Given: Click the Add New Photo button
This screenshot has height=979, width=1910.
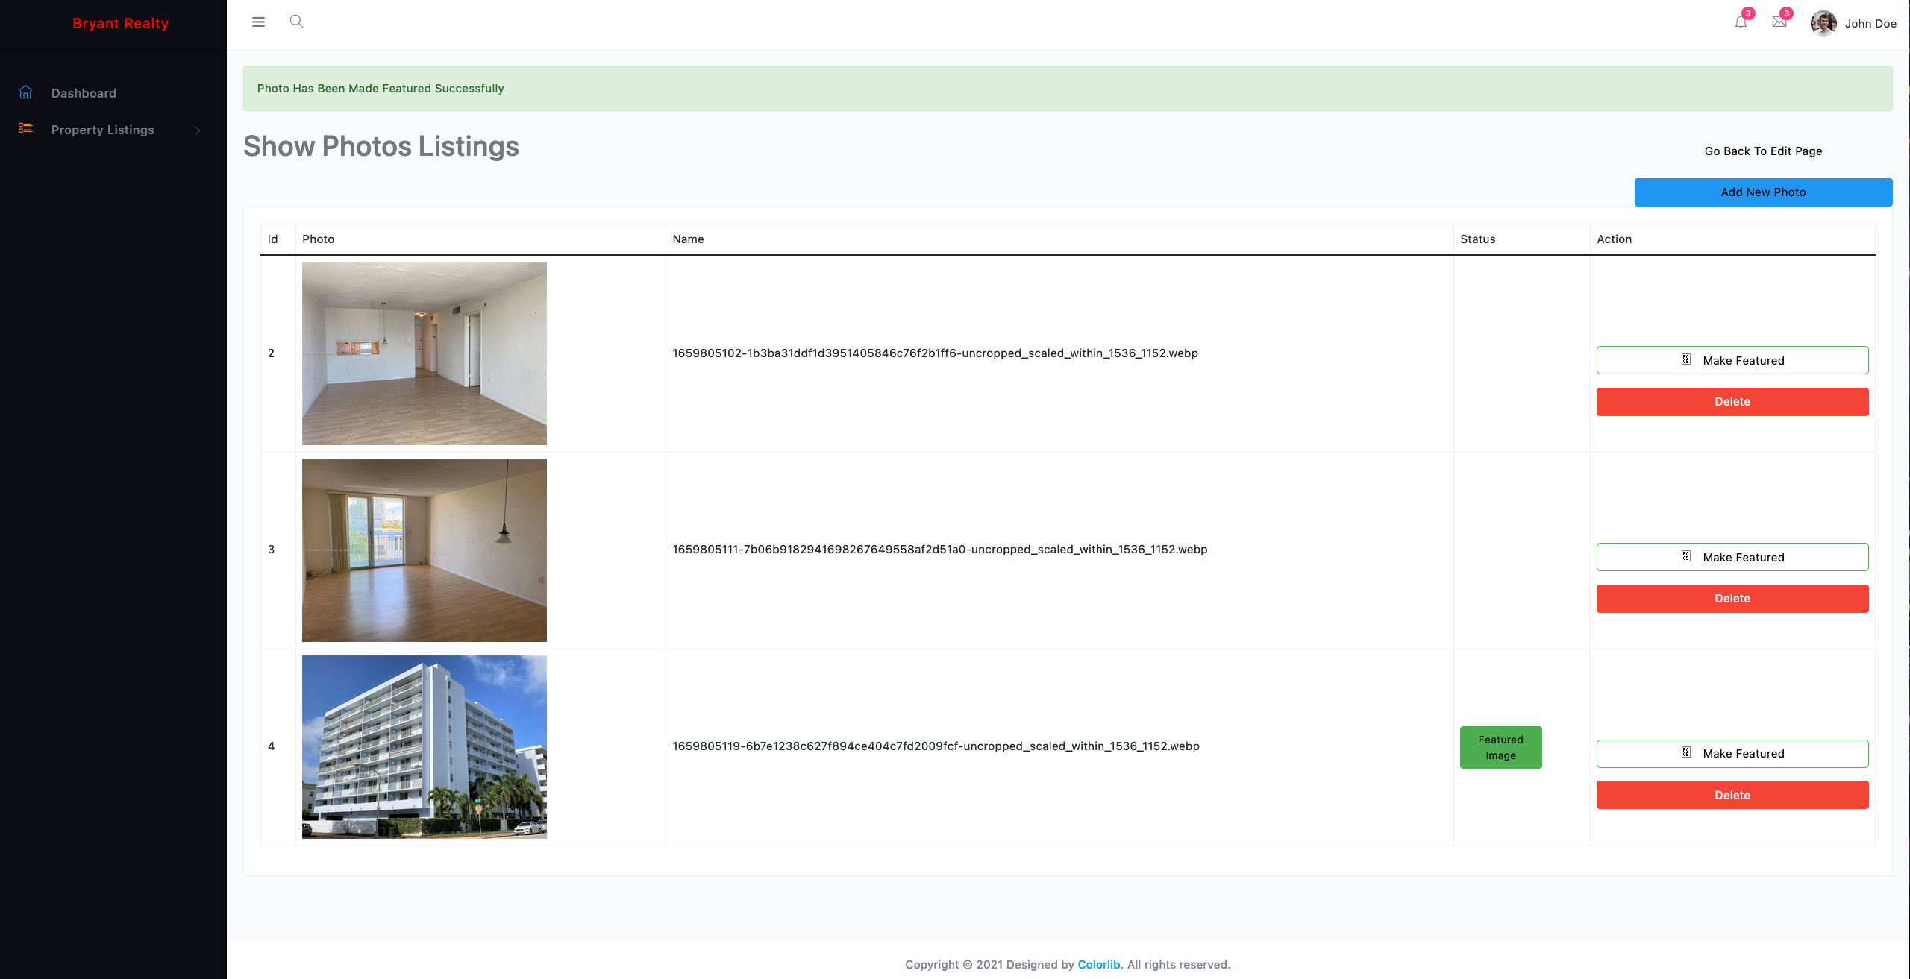Looking at the screenshot, I should tap(1763, 192).
